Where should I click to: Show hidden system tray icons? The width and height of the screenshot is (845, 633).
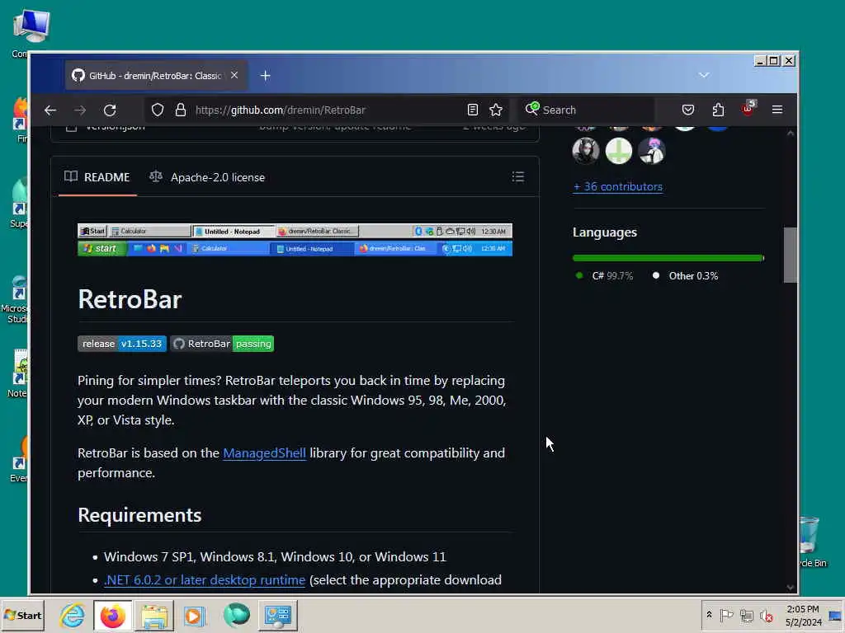(x=709, y=615)
